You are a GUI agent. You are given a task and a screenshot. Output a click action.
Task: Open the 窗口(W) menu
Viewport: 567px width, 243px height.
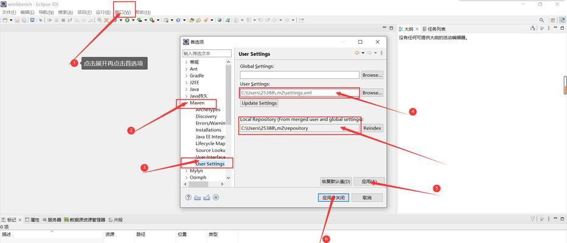click(x=123, y=12)
